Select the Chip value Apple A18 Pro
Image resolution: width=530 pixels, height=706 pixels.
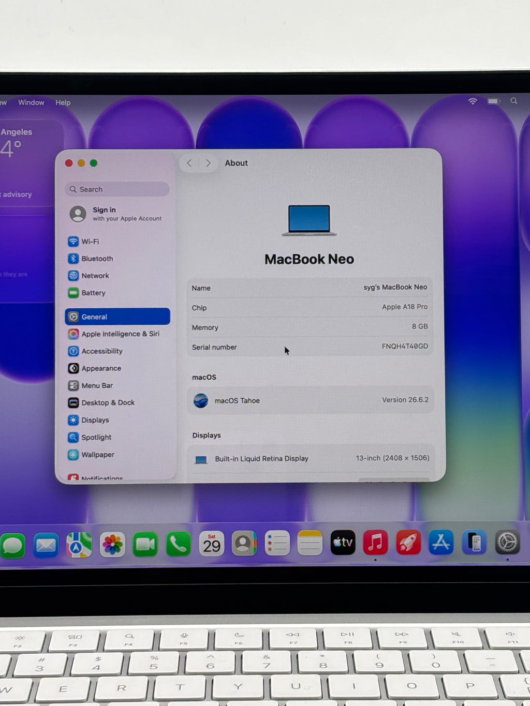405,307
